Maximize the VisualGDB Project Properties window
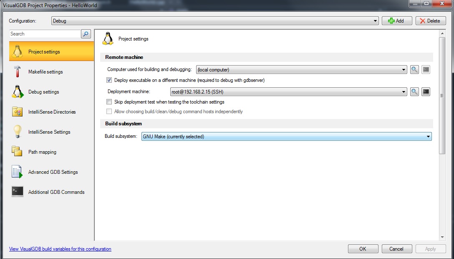454x259 pixels. (x=426, y=4)
